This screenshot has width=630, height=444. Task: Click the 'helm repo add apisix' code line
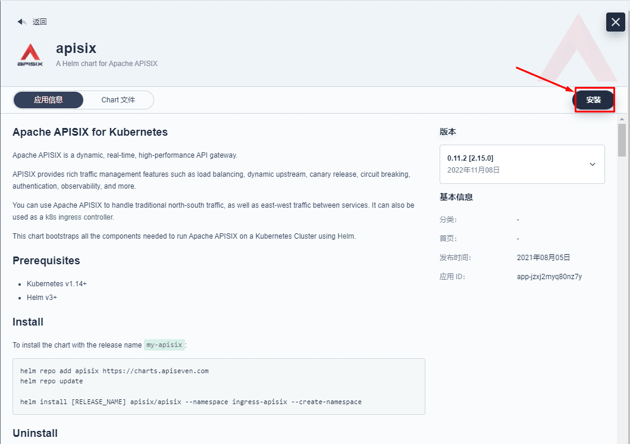(114, 371)
